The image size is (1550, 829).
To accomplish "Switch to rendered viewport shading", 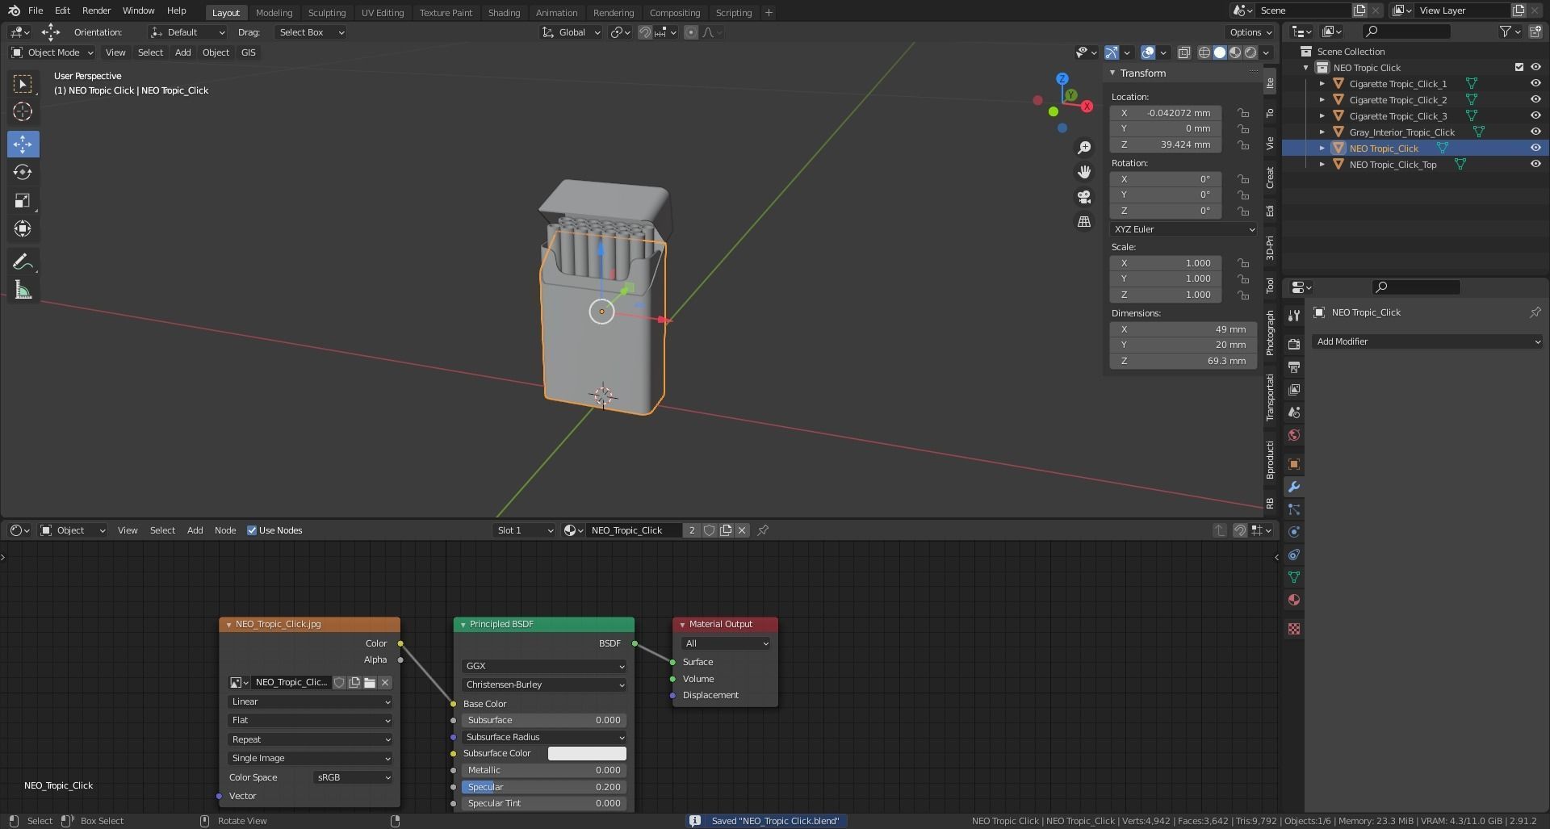I will click(x=1250, y=52).
